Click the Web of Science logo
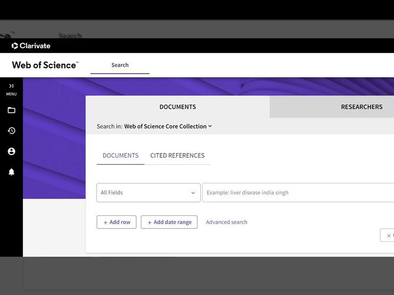394x295 pixels. 45,65
